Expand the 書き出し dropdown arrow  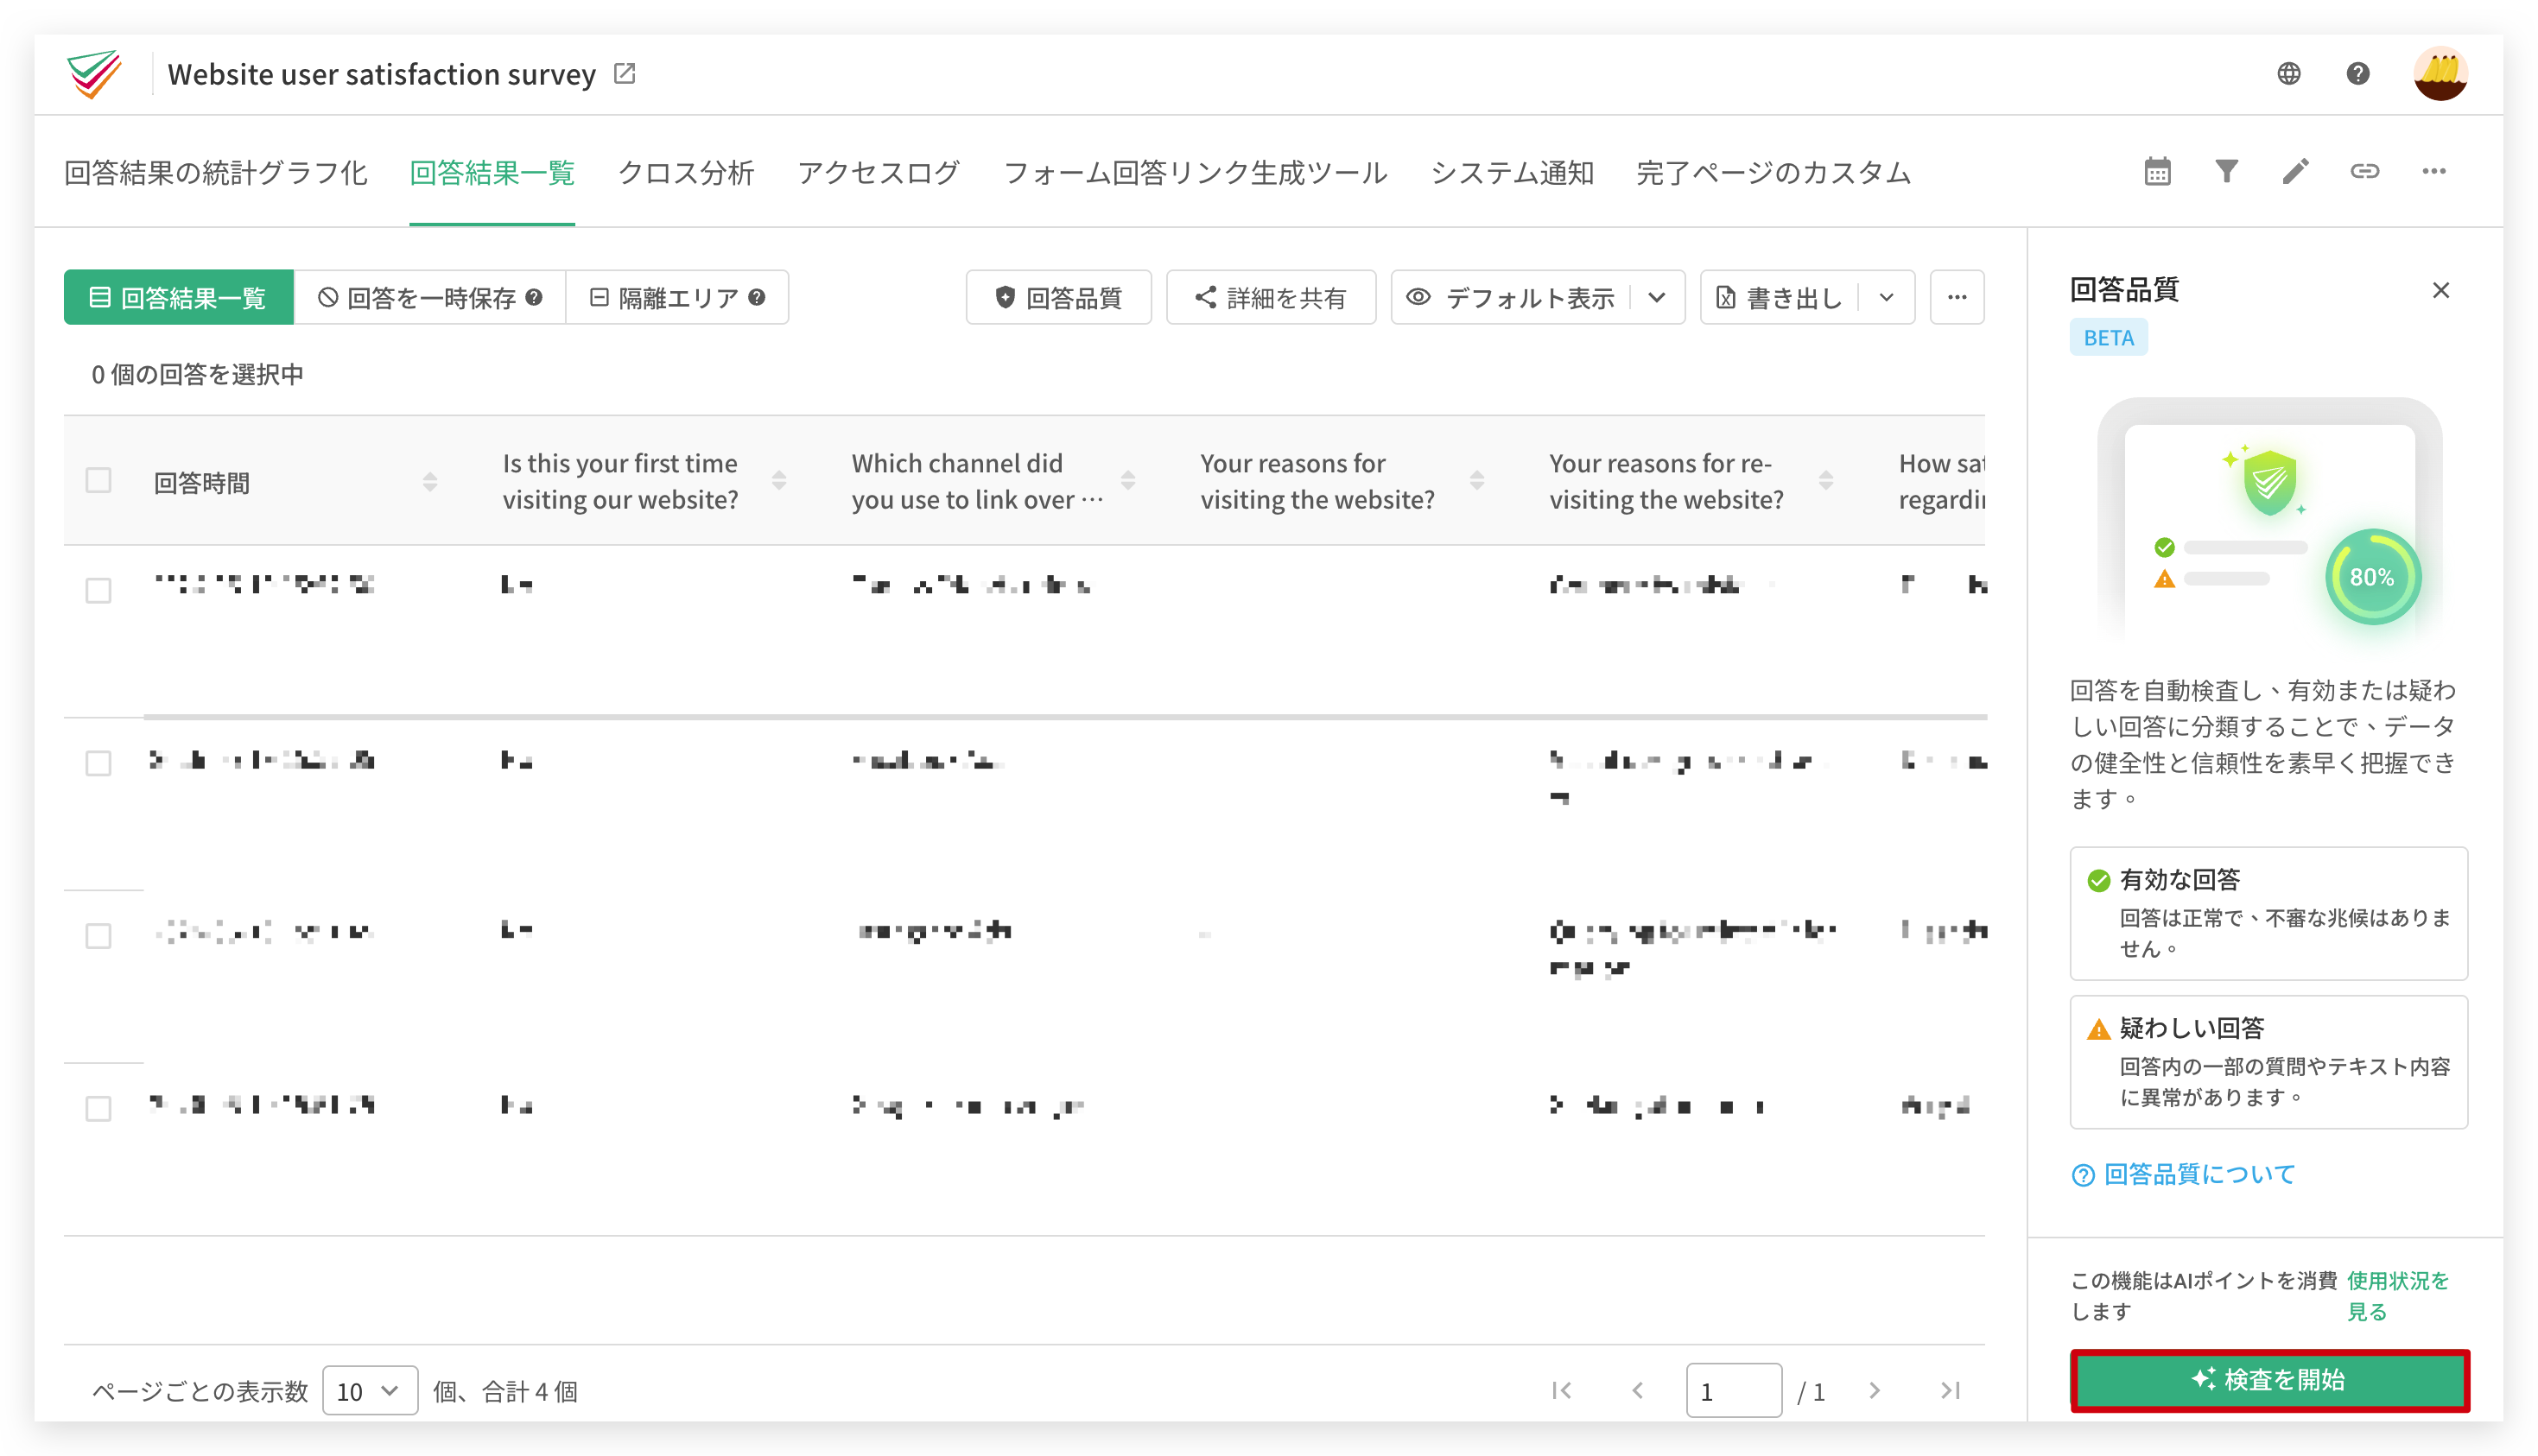pyautogui.click(x=1887, y=297)
